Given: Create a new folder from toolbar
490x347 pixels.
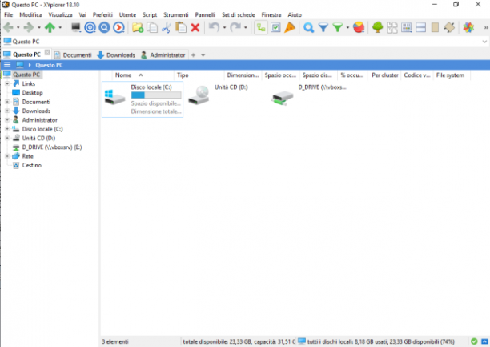Looking at the screenshot, I should point(138,27).
